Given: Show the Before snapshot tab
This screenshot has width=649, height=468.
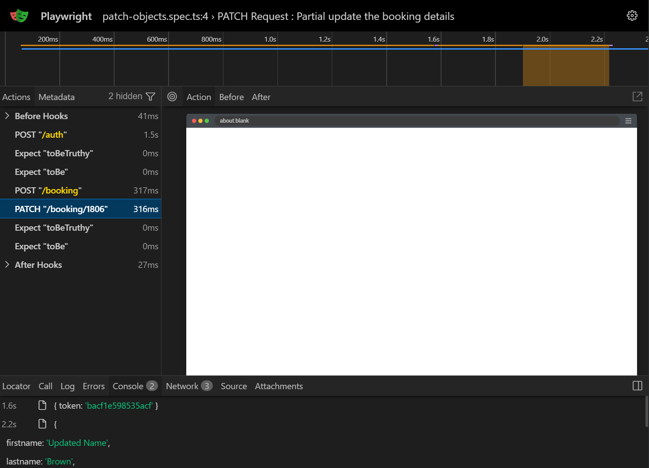Looking at the screenshot, I should tap(231, 97).
